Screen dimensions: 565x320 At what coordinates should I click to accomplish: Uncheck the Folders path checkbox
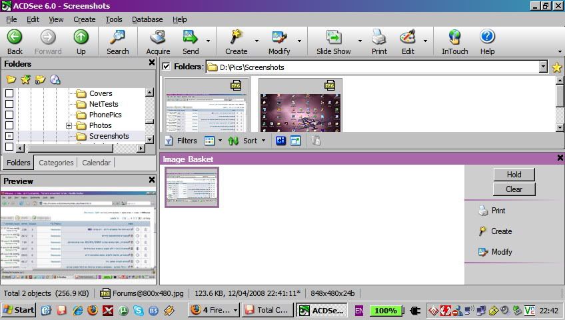tap(166, 66)
